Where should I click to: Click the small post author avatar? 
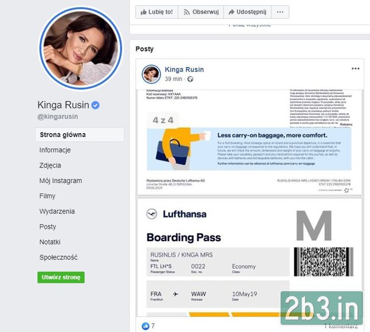pyautogui.click(x=151, y=74)
